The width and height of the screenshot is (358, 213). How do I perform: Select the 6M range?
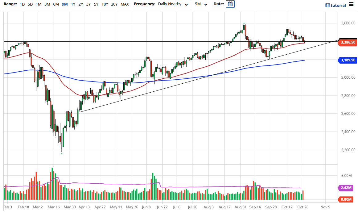pos(56,4)
